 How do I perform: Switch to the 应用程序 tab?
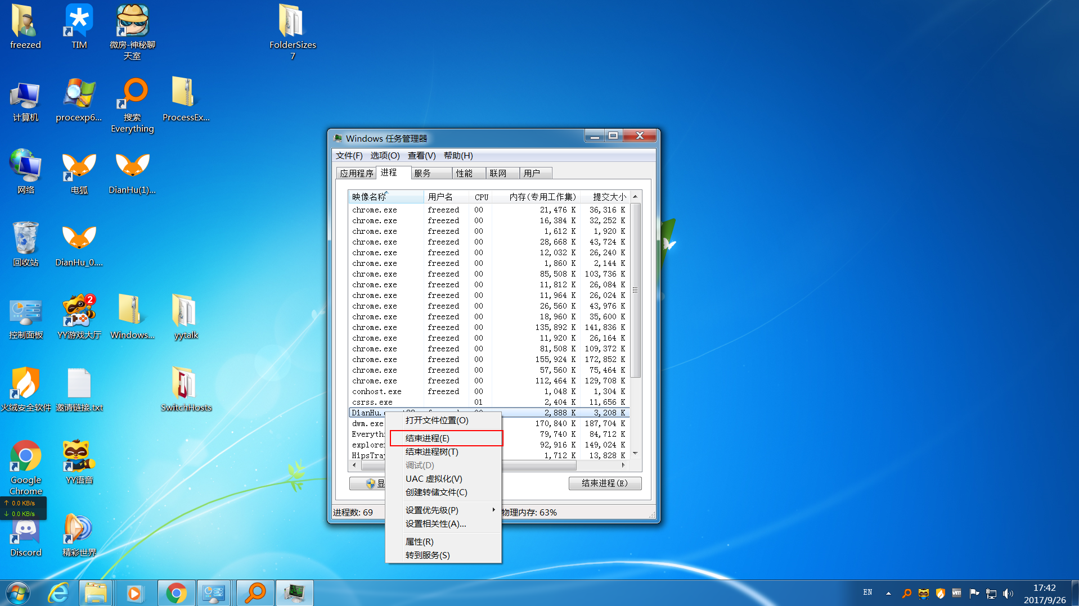click(x=356, y=173)
